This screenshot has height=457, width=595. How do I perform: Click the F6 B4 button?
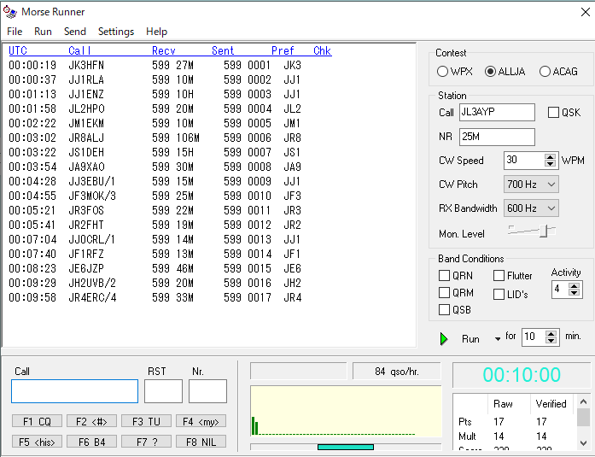click(x=91, y=442)
